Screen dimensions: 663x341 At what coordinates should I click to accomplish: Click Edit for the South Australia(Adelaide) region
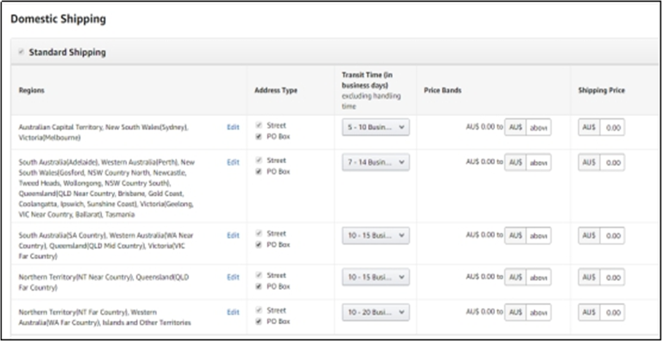coord(233,162)
